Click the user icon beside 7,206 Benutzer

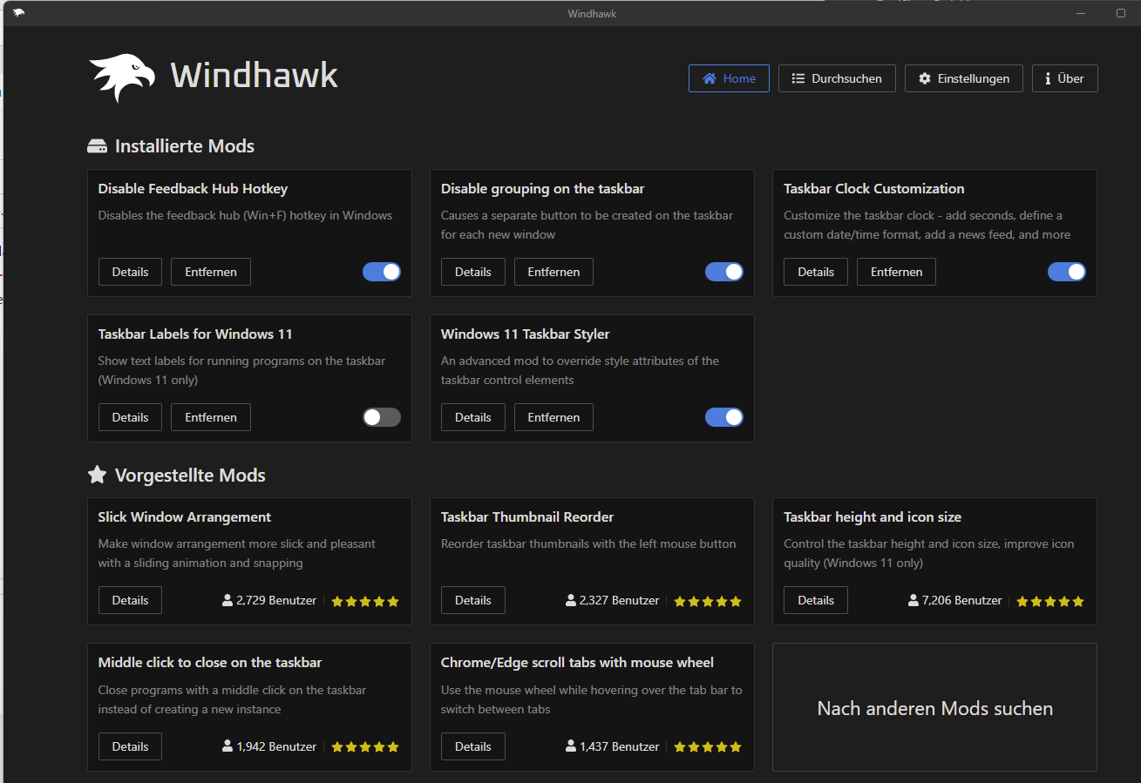(x=913, y=600)
